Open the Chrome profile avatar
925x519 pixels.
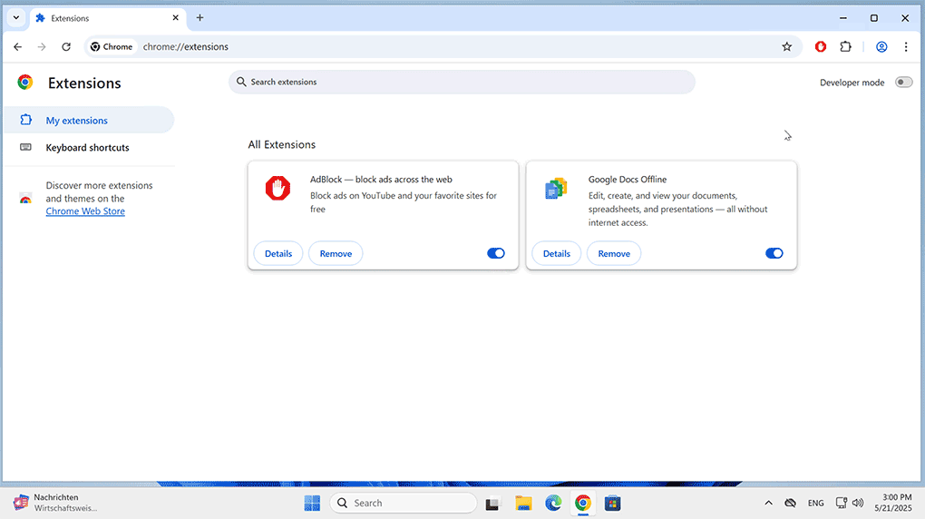coord(881,46)
